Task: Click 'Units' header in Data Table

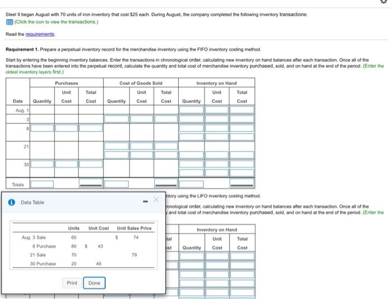Action: (74, 228)
